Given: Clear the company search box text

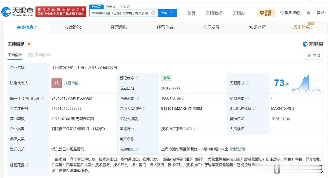Looking at the screenshot, I should (x=153, y=13).
